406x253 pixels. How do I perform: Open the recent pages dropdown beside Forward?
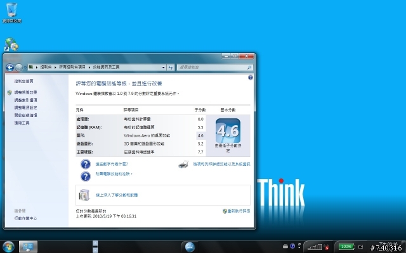tap(25, 68)
